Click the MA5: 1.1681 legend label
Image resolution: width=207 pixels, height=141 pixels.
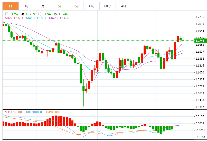pyautogui.click(x=14, y=18)
